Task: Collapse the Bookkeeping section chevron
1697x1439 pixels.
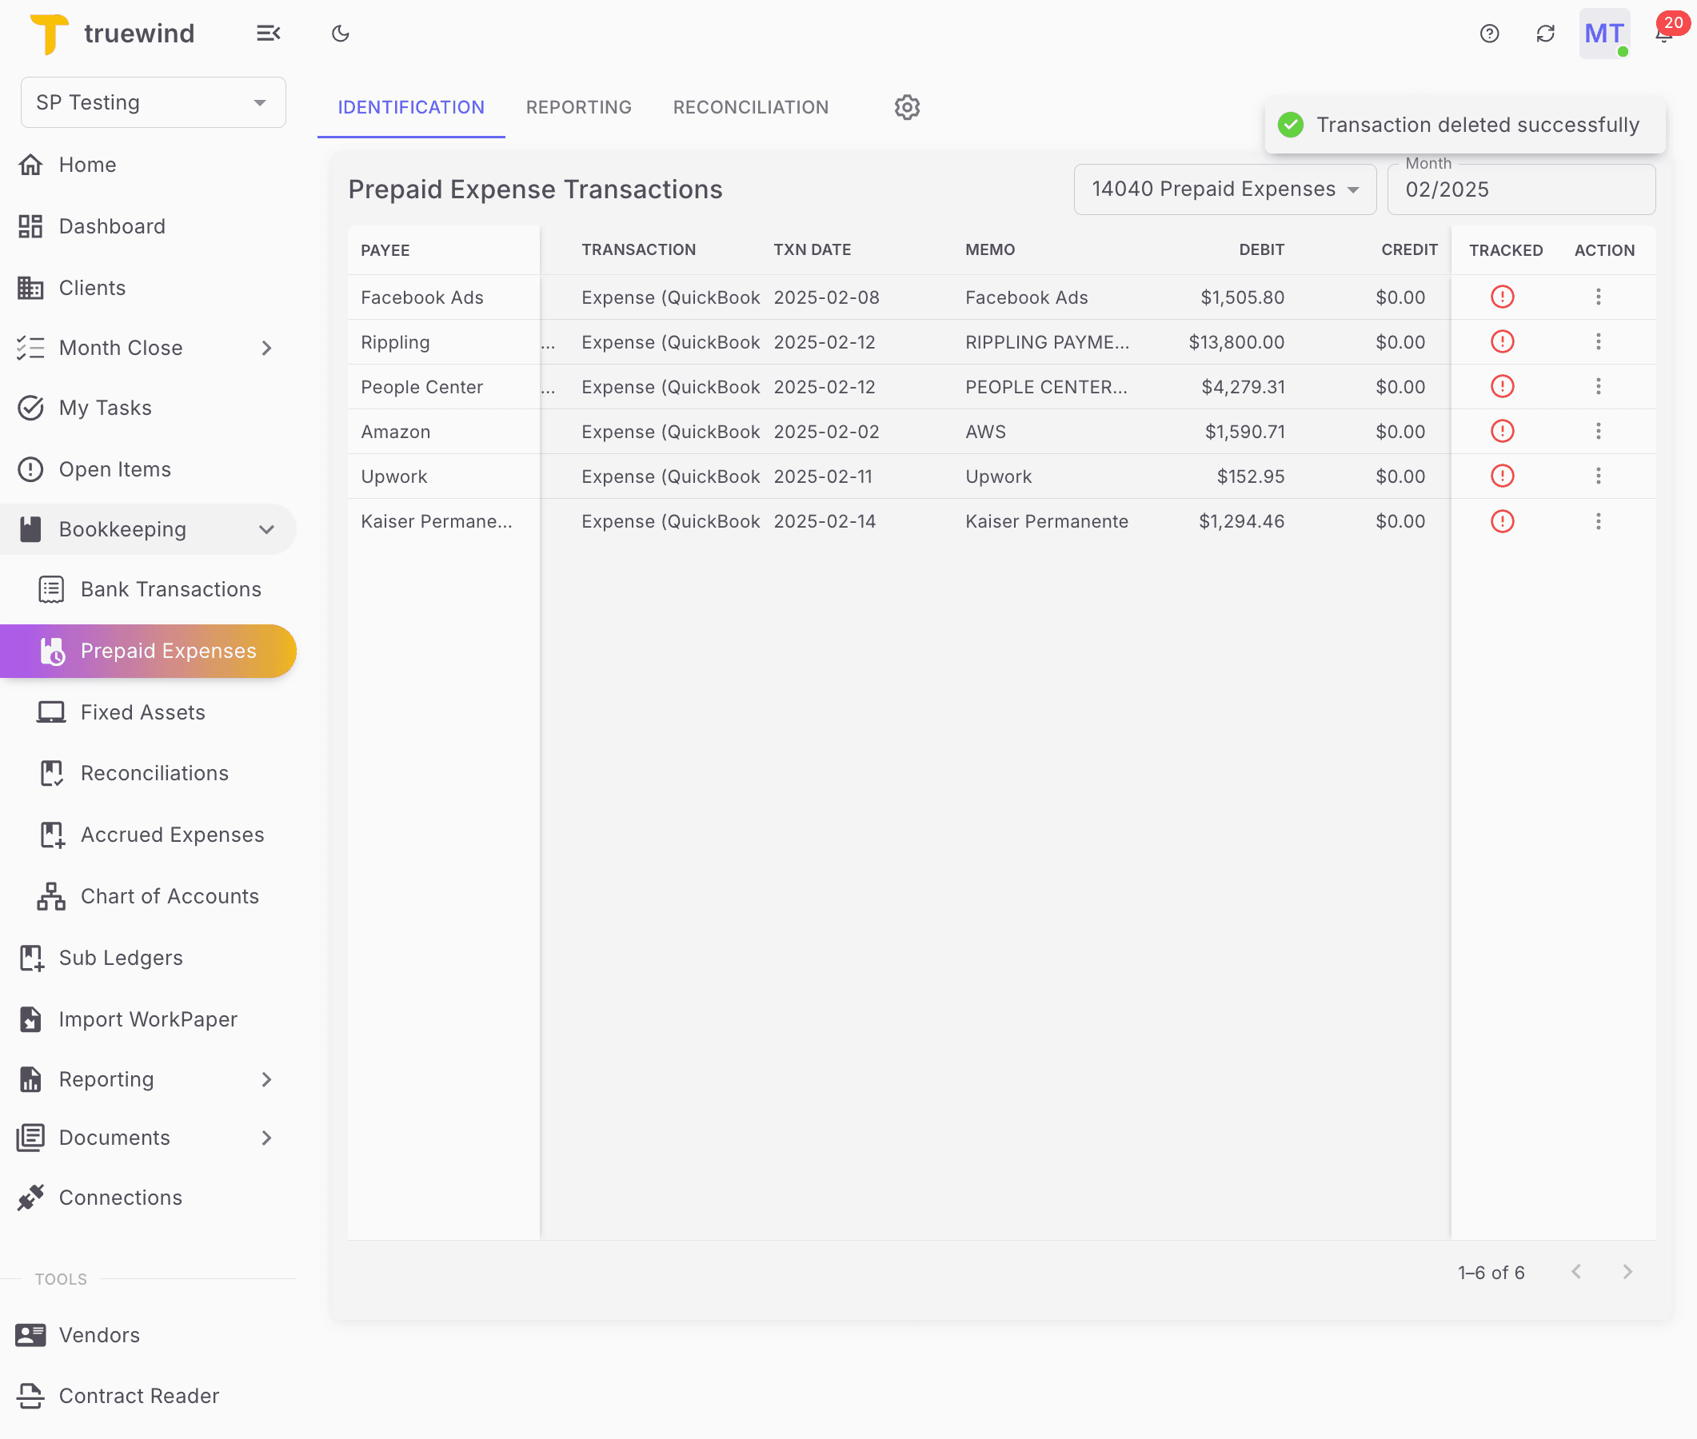Action: 266,528
